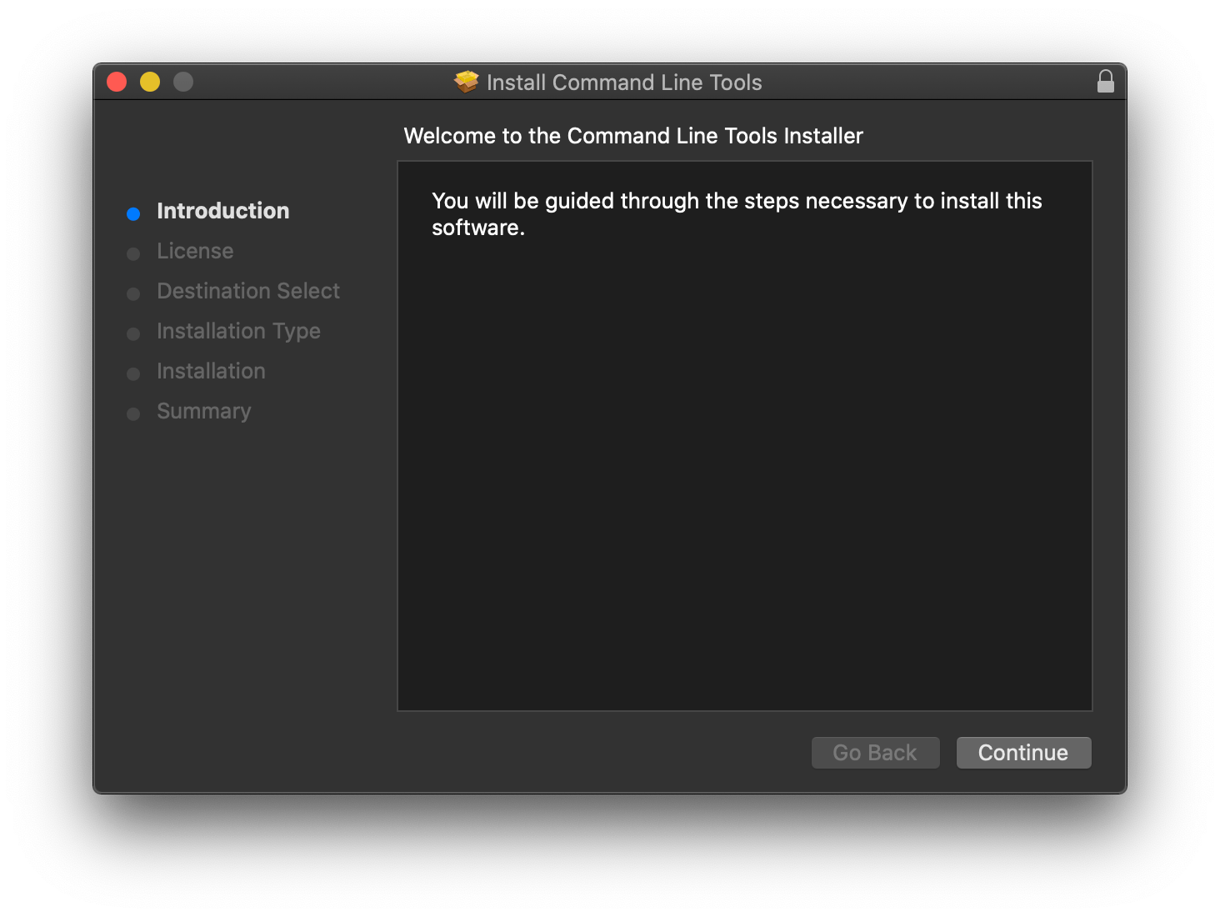Image resolution: width=1220 pixels, height=917 pixels.
Task: Click the lock icon in the title bar
Action: [1106, 82]
